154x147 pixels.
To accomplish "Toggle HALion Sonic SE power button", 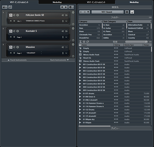I will pos(11,15).
